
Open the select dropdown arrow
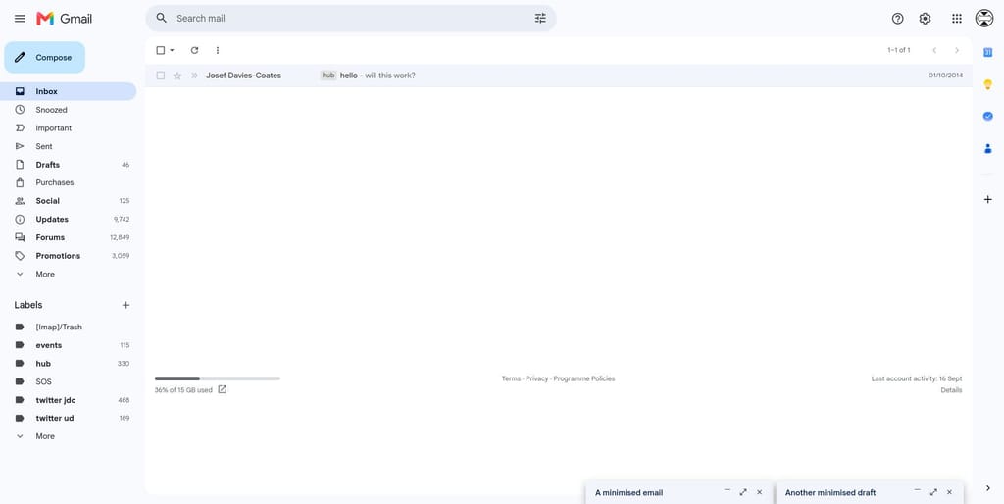[172, 50]
